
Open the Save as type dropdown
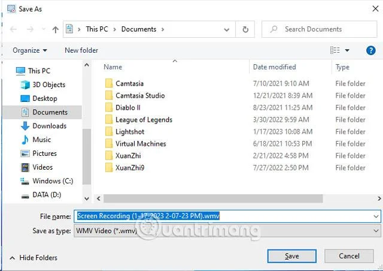[227, 231]
